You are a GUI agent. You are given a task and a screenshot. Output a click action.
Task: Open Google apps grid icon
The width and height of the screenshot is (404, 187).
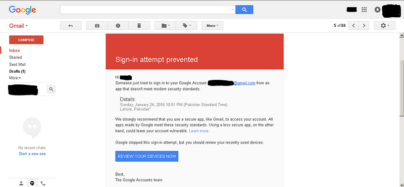[x=364, y=10]
